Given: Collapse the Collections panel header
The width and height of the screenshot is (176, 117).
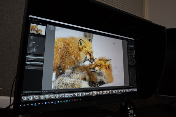Looking at the screenshot, I should coord(26,65).
